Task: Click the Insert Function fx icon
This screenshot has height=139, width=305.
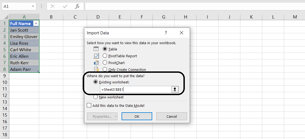Action: [77, 6]
